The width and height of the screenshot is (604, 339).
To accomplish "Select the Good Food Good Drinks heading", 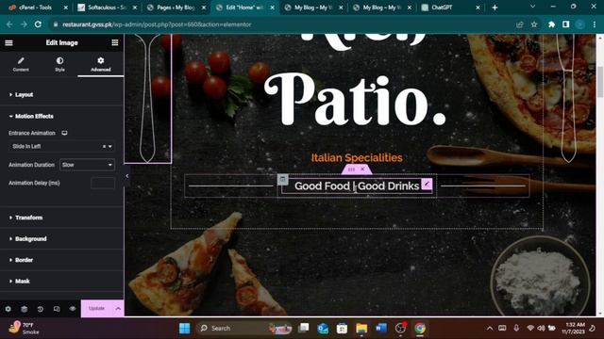I will point(357,186).
